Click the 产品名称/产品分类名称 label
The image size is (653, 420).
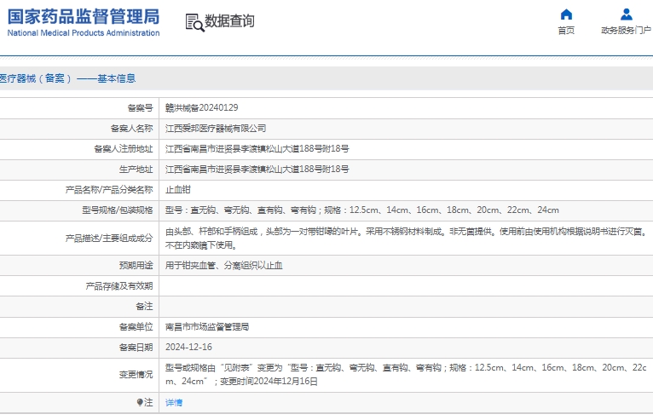pos(109,189)
